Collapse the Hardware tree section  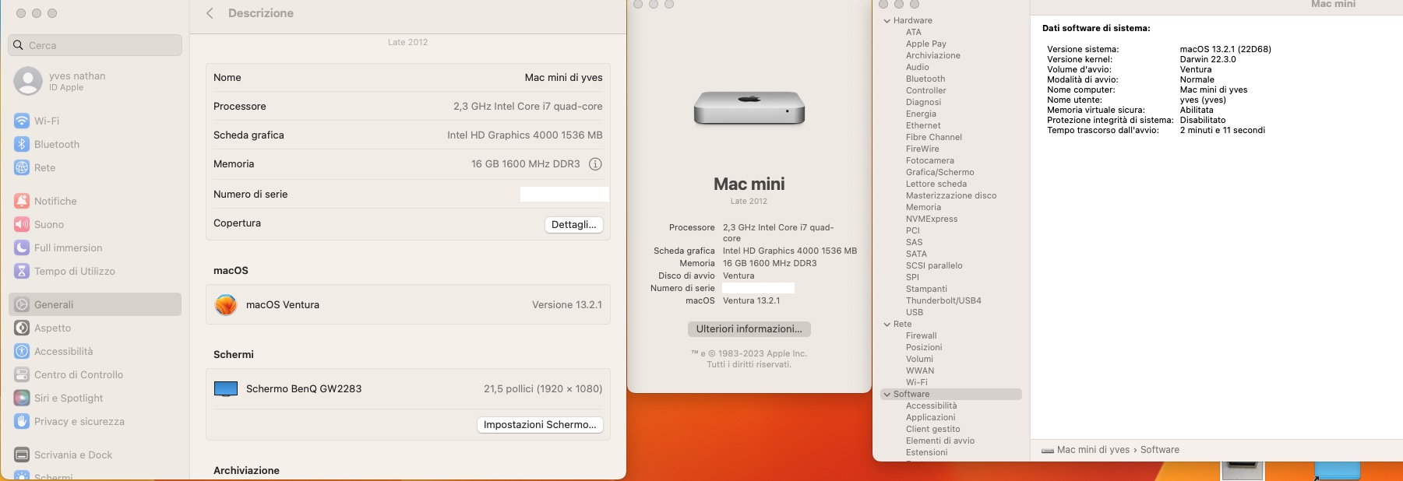pos(887,20)
